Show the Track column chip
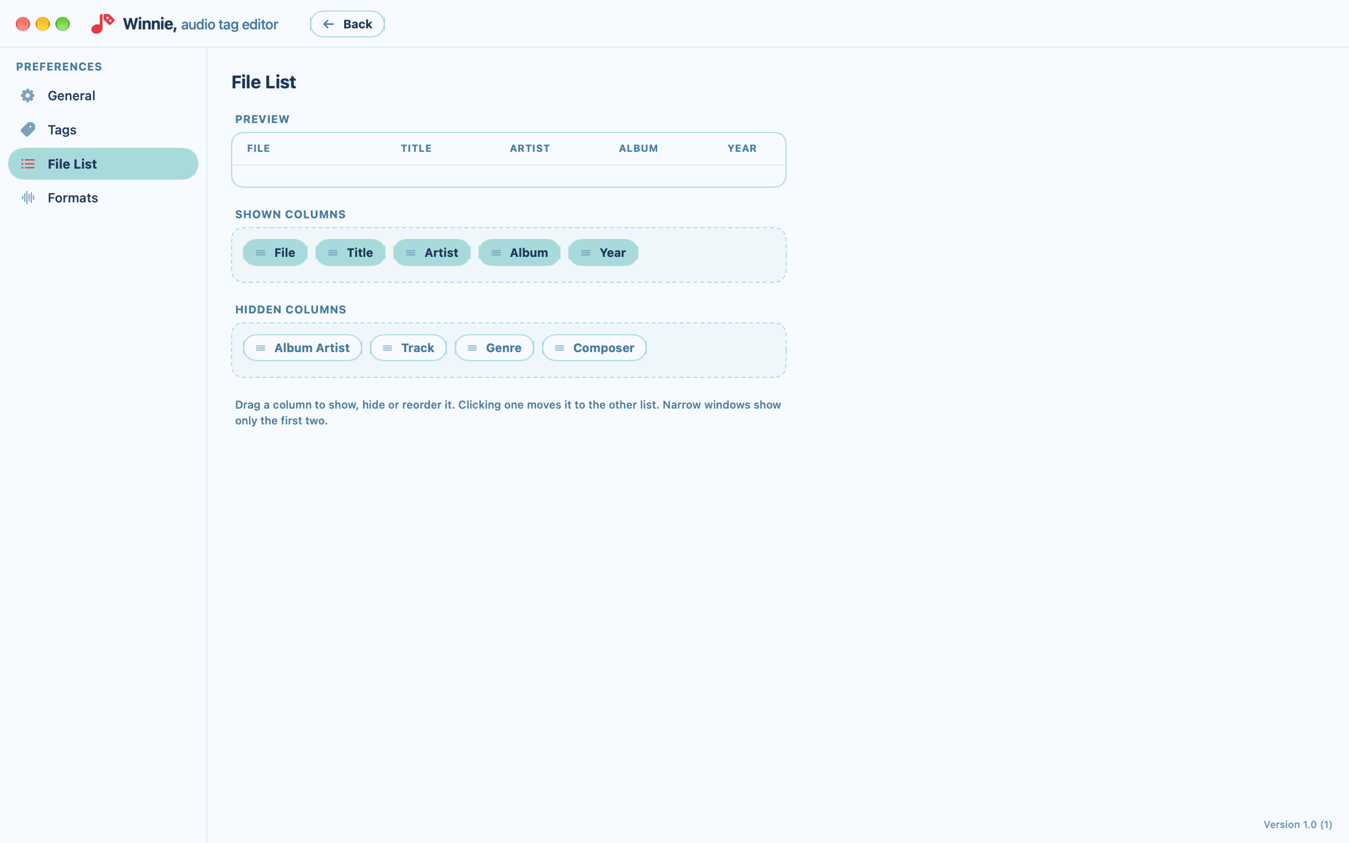1349x843 pixels. coord(408,348)
